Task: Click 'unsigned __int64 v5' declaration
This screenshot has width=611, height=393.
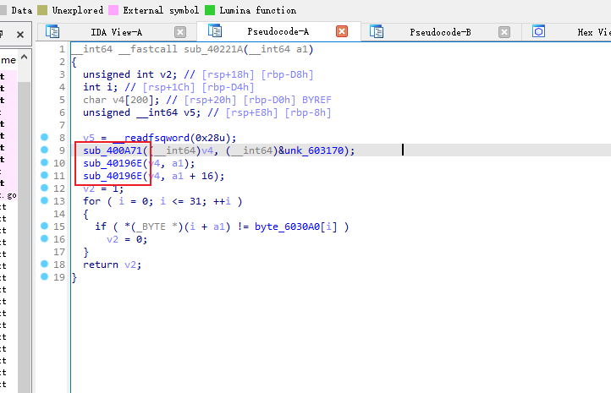Action: (142, 112)
